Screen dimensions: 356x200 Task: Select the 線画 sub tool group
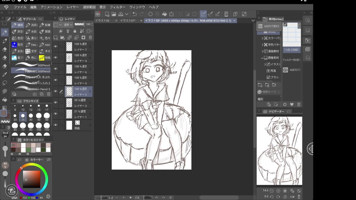pyautogui.click(x=17, y=25)
